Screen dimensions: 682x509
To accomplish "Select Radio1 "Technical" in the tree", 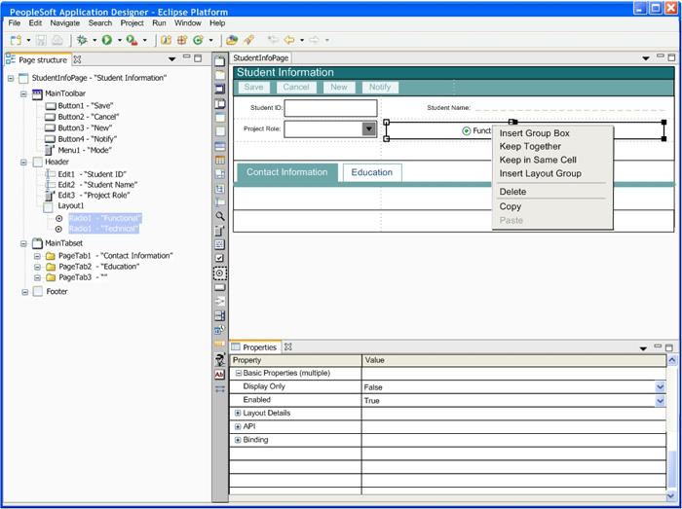I will pyautogui.click(x=103, y=229).
